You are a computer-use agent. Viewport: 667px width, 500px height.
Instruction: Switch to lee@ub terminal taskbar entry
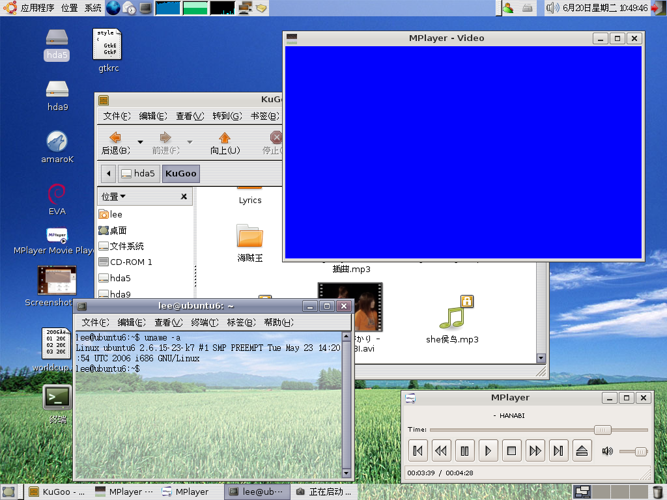pyautogui.click(x=257, y=492)
